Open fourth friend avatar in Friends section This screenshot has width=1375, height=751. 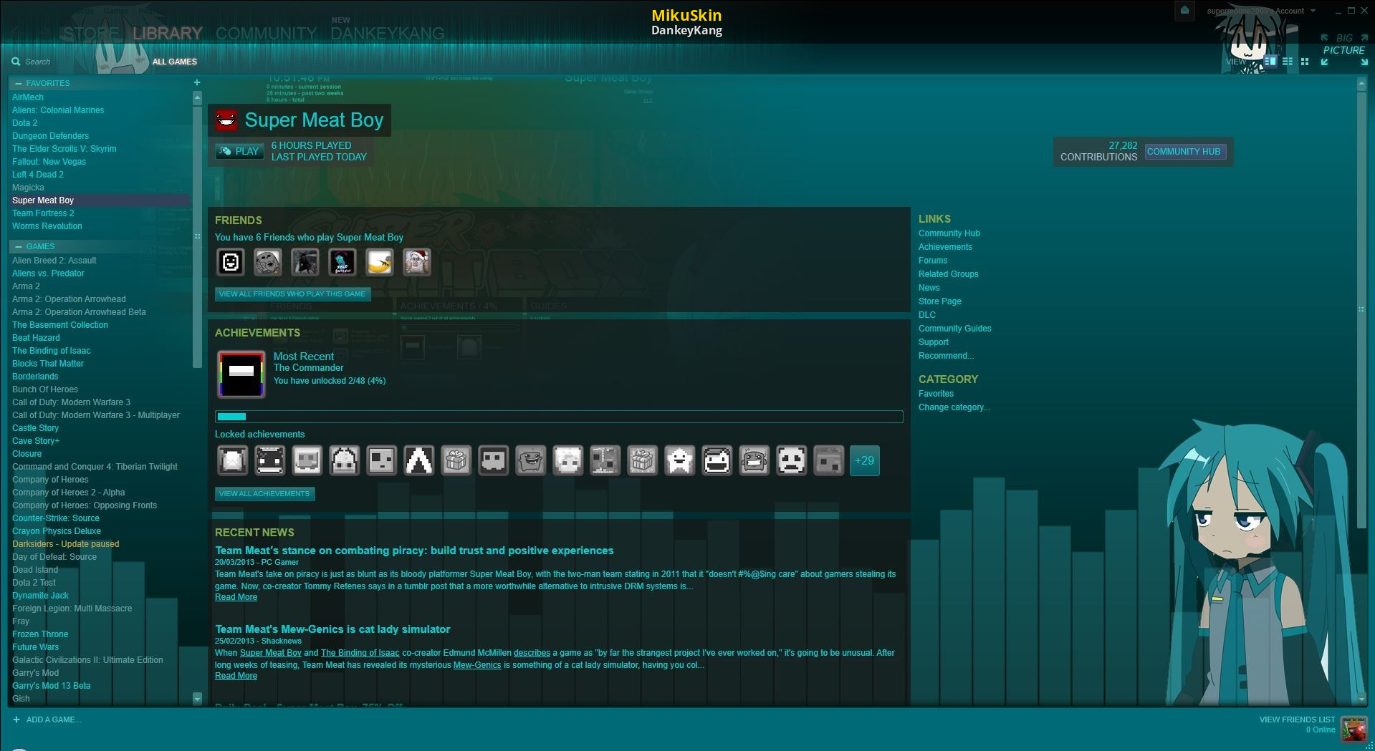click(x=342, y=262)
